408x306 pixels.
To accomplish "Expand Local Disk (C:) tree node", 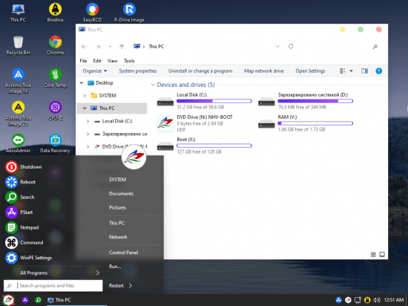I will point(88,121).
